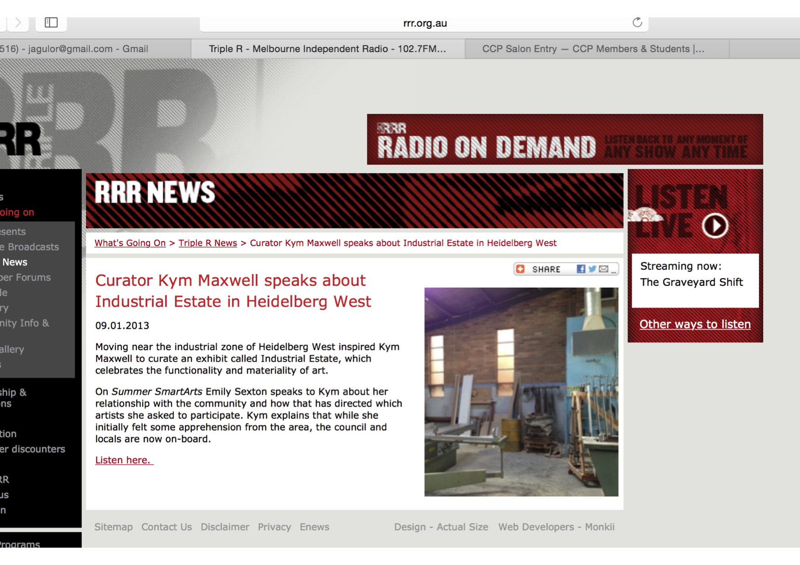
Task: Click the Listen here link
Action: pos(124,460)
